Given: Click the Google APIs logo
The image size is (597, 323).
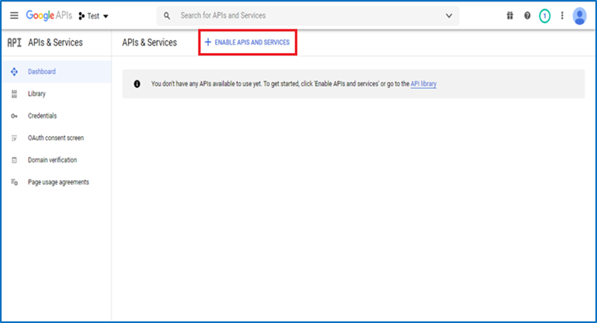Looking at the screenshot, I should (x=48, y=15).
